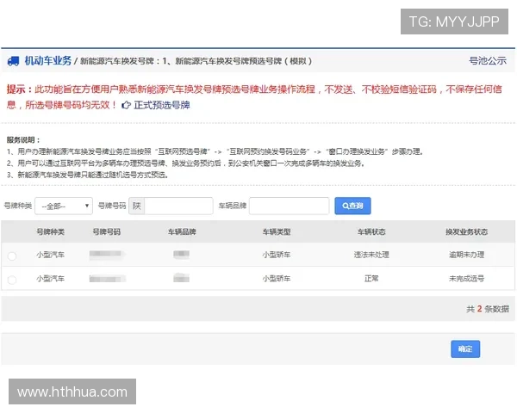The height and width of the screenshot is (413, 517).
Task: Click the blue 查询 search button
Action: (x=352, y=206)
